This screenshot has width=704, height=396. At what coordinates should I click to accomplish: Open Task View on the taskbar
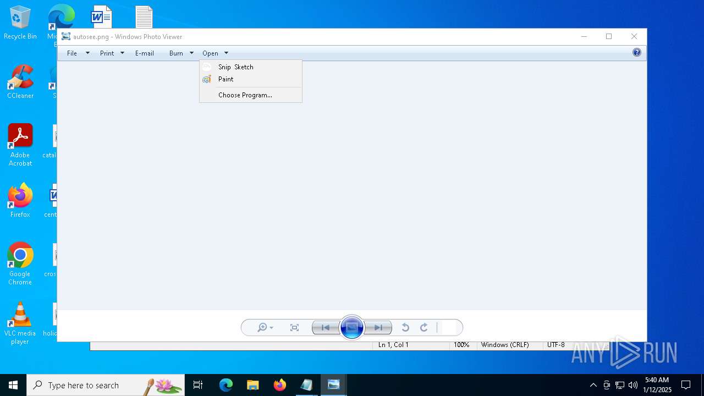click(198, 385)
